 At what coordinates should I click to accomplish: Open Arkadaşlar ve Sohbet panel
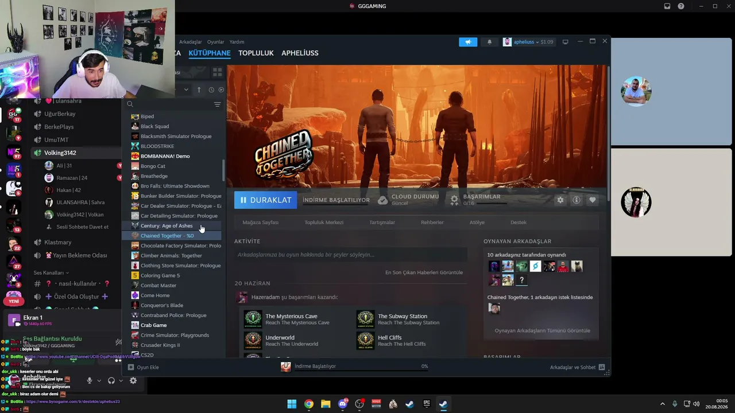point(578,367)
